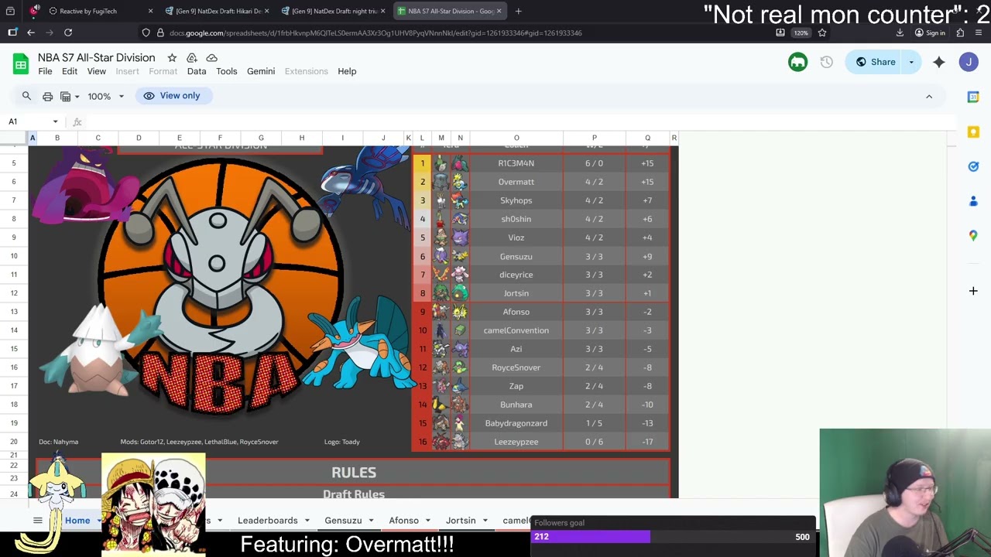Click the browser zoom 120% indicator
The image size is (991, 557).
(x=801, y=32)
